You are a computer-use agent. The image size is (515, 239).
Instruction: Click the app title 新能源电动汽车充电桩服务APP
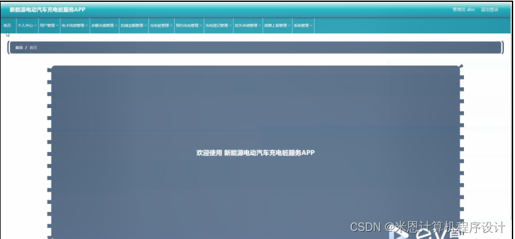[47, 9]
